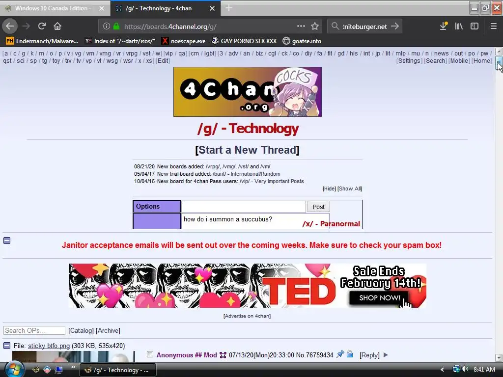Viewport: 503px width, 377px height.
Task: Open the /x/ - Paranormal link
Action: click(331, 224)
